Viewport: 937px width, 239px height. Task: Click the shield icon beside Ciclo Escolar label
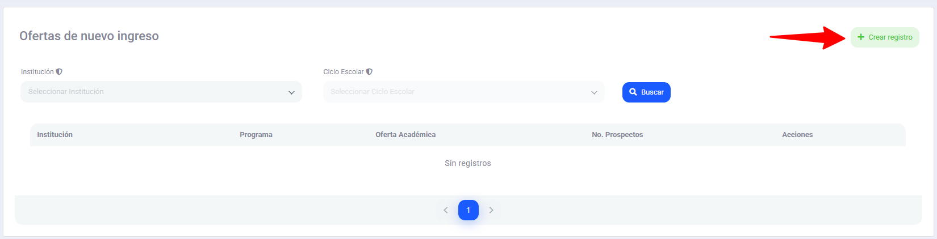tap(369, 72)
